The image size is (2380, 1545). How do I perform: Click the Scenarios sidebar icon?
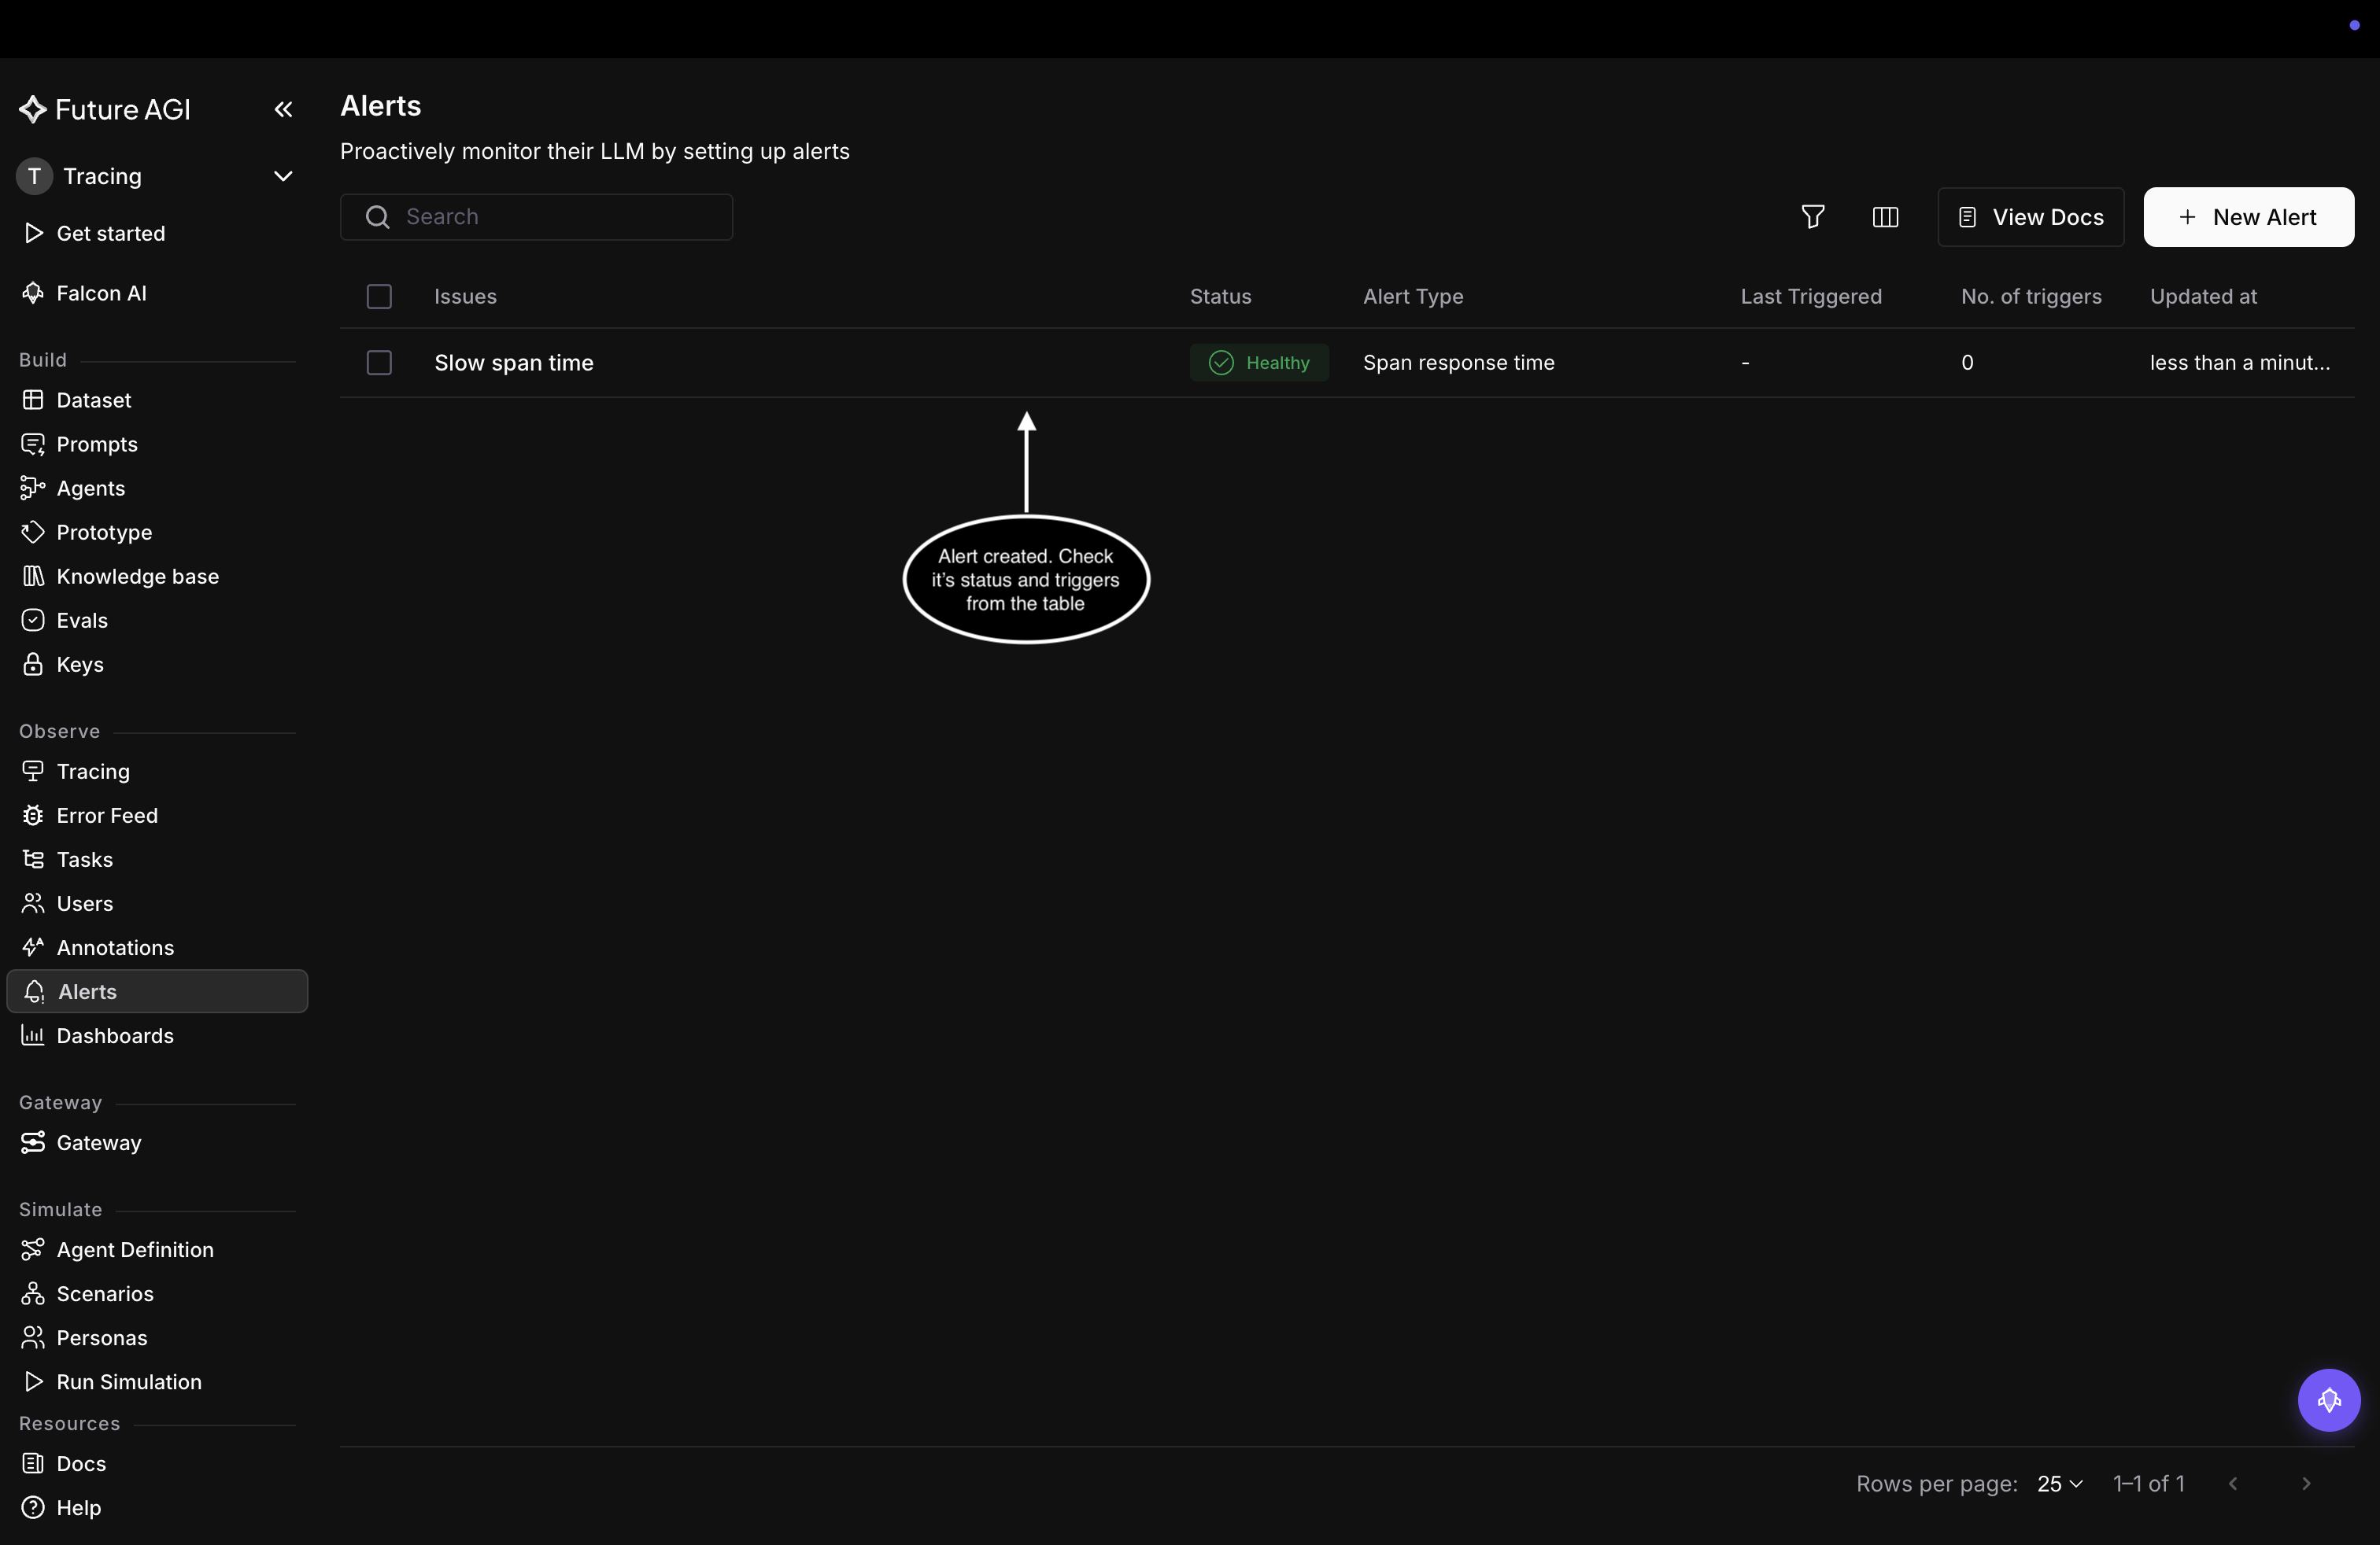[x=33, y=1293]
